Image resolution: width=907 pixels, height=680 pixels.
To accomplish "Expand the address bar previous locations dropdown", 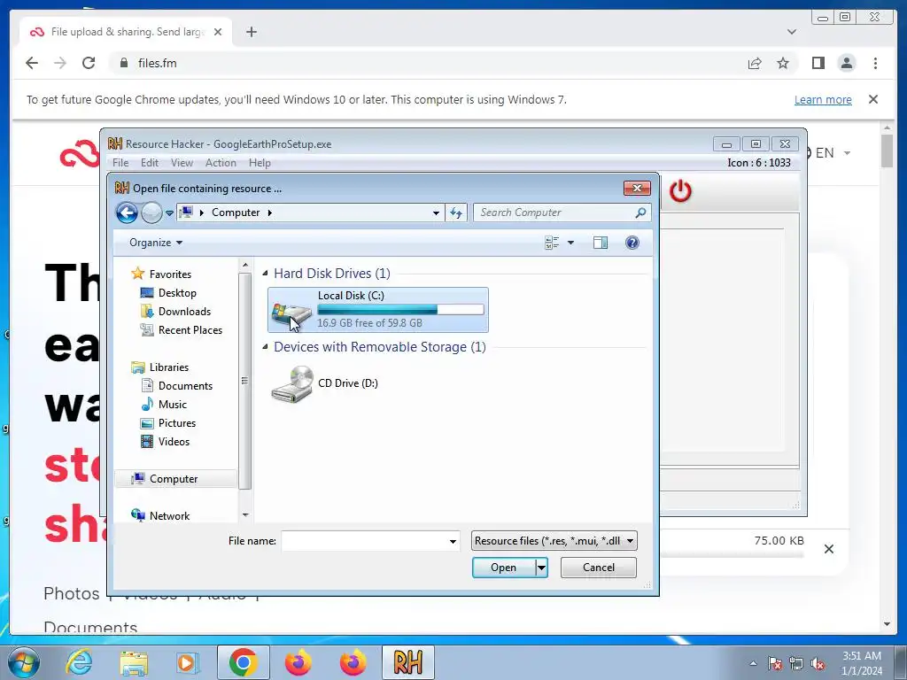I will (x=436, y=212).
